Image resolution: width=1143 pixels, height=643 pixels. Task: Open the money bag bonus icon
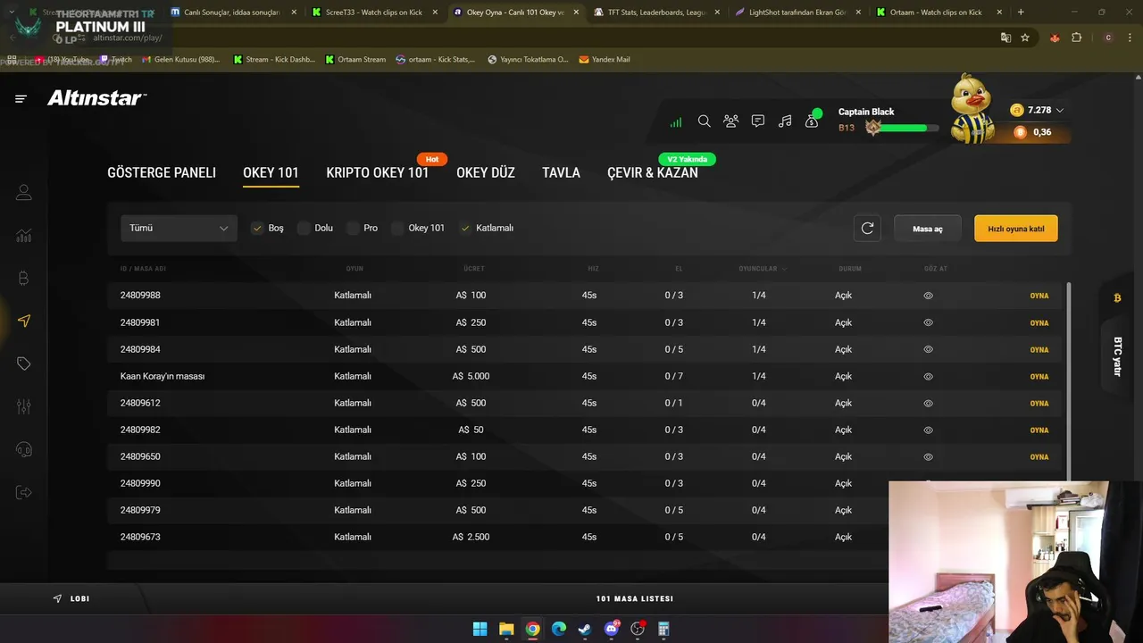pyautogui.click(x=812, y=120)
